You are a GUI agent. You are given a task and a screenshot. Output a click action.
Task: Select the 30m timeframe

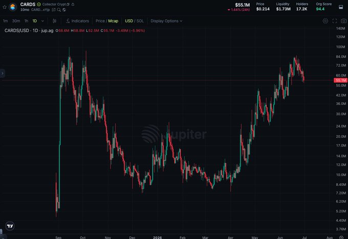point(16,21)
